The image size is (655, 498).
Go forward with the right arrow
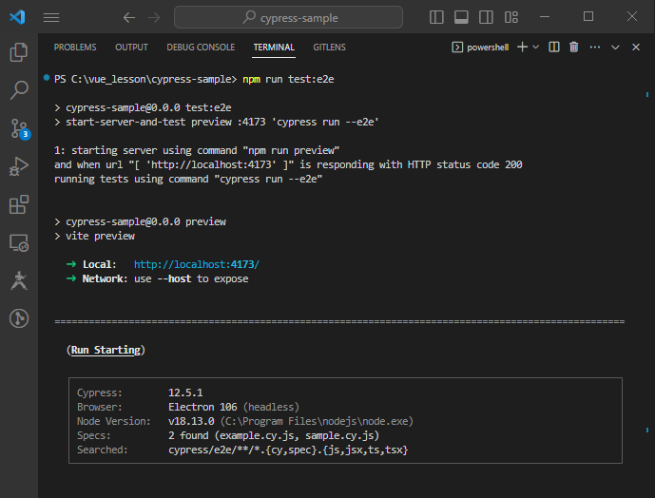[x=154, y=17]
